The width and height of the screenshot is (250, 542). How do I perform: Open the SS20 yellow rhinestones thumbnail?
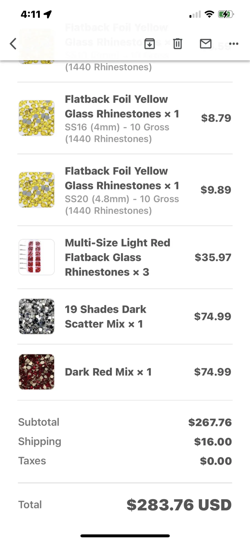37,190
